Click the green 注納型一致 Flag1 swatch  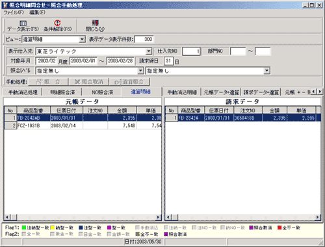click(x=24, y=227)
